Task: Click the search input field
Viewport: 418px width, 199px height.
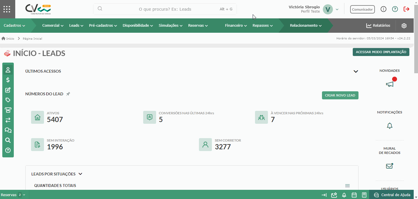Action: tap(165, 9)
